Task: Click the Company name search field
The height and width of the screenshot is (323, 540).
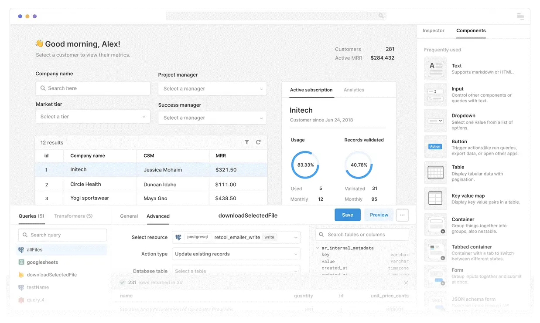Action: (x=93, y=88)
